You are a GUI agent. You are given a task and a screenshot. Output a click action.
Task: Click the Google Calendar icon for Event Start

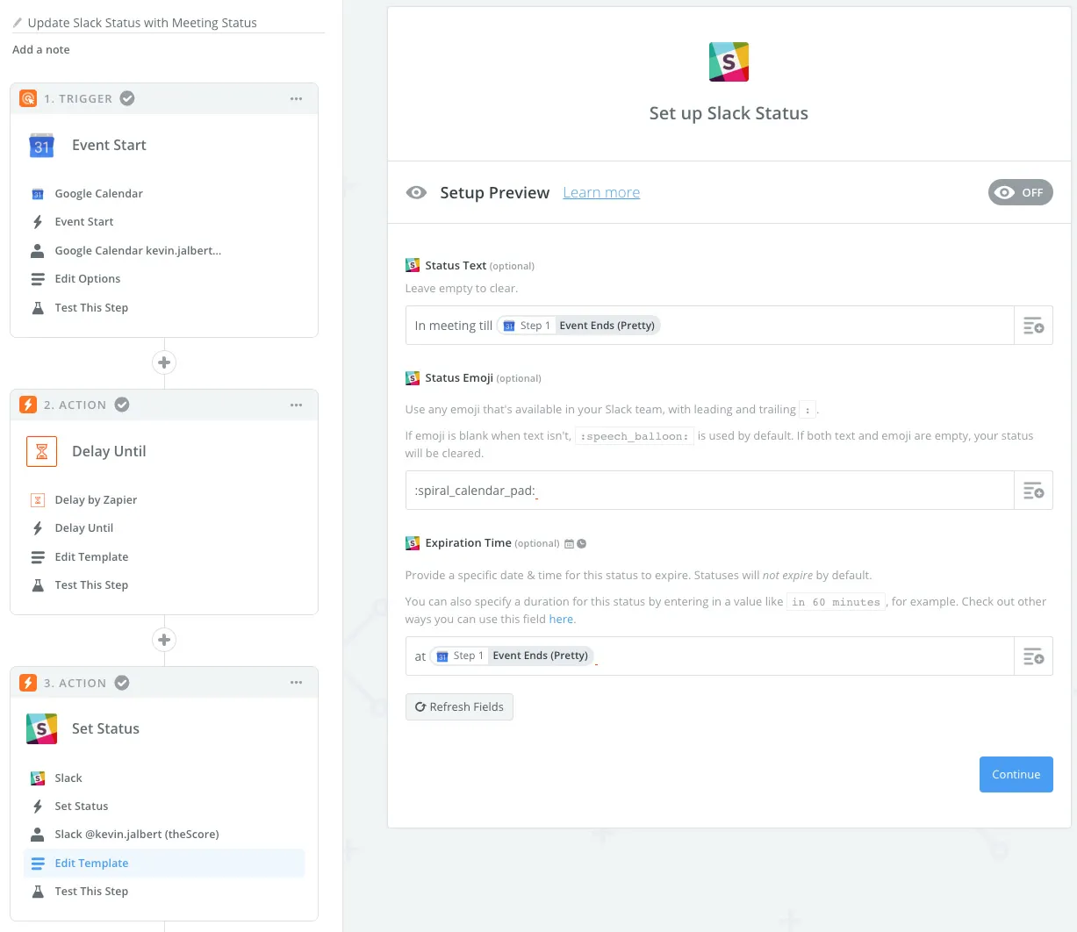click(41, 146)
